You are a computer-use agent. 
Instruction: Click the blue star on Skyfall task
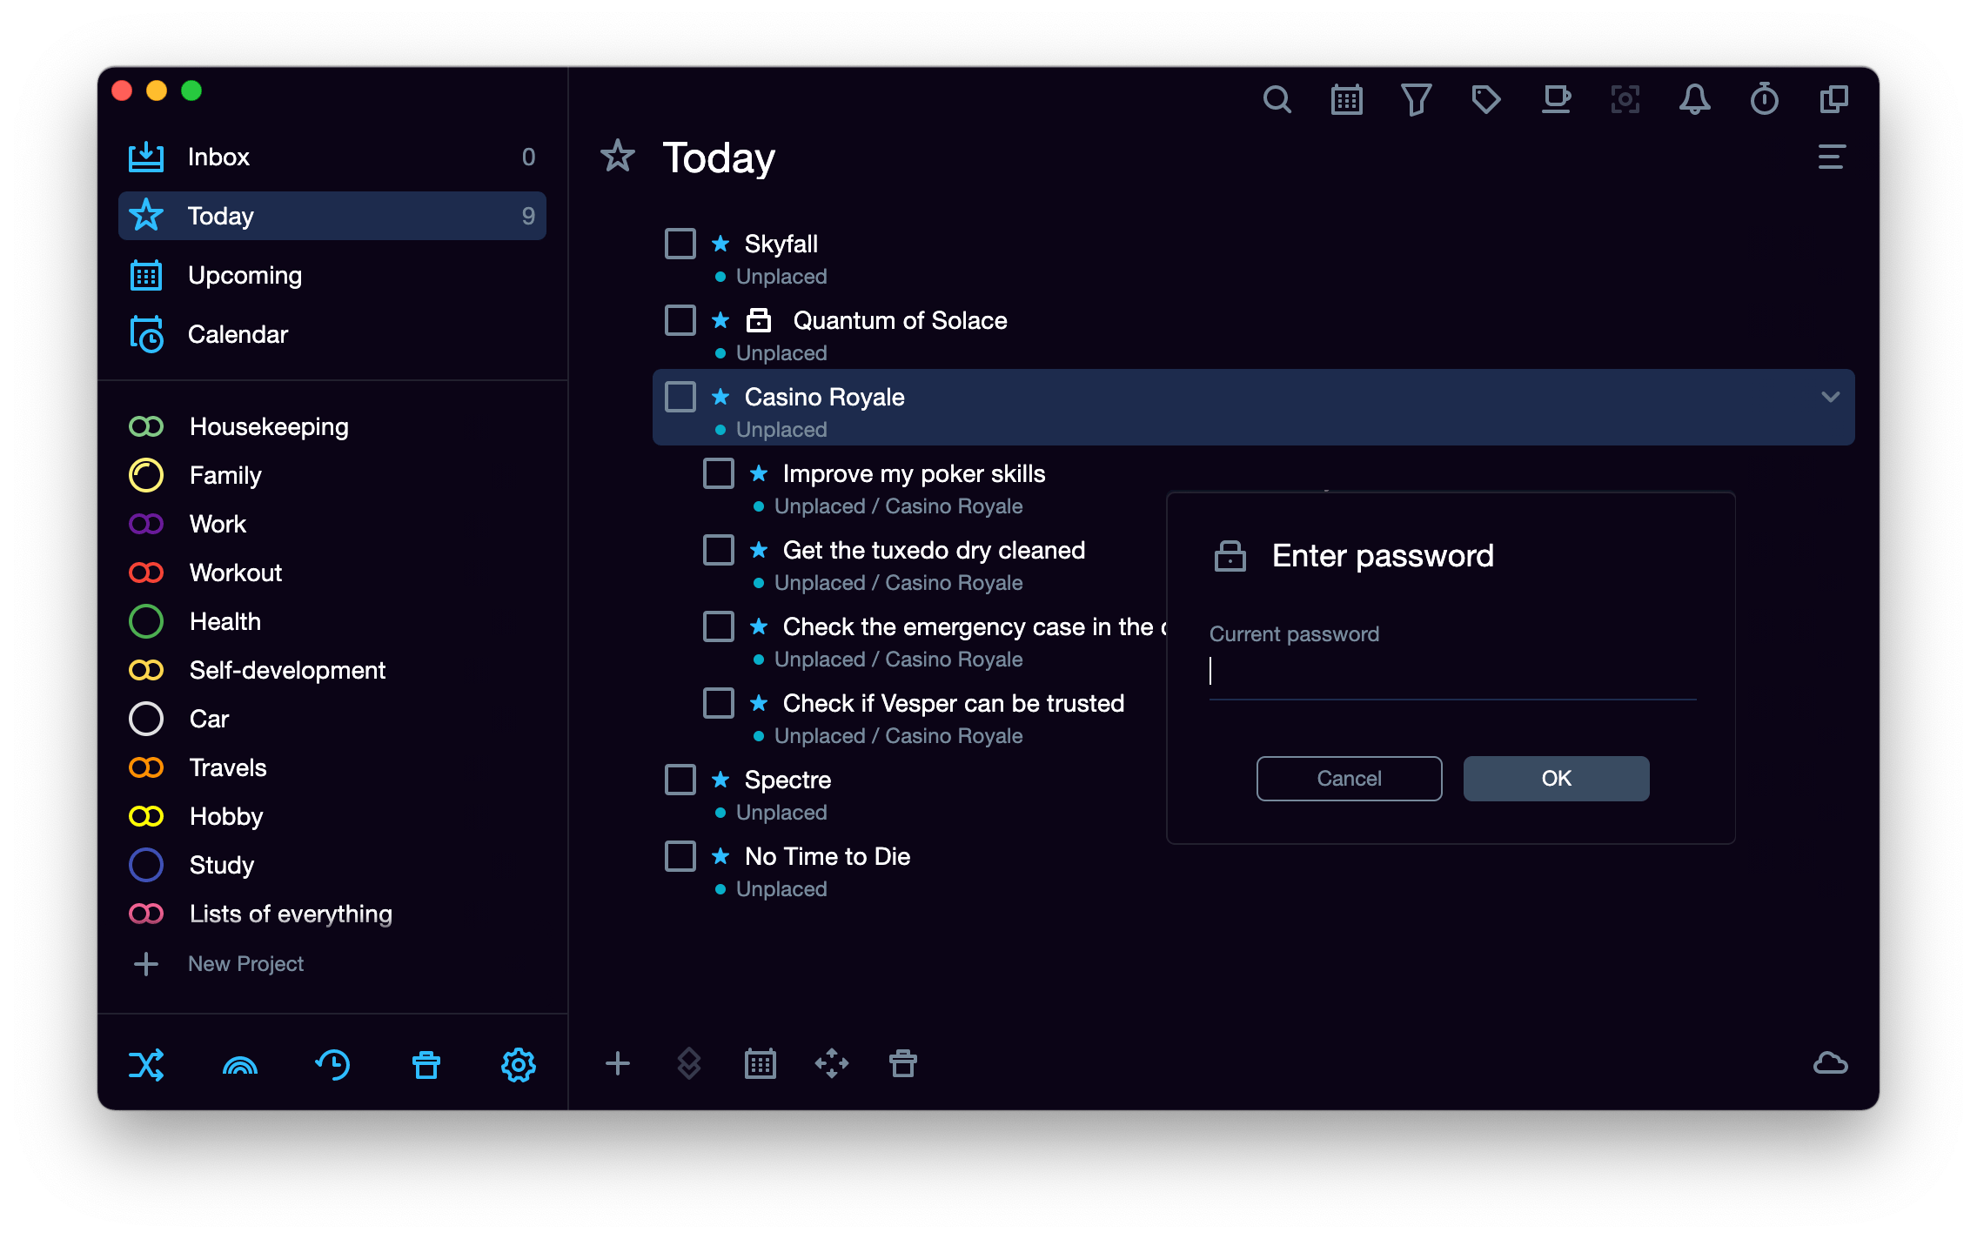click(720, 244)
